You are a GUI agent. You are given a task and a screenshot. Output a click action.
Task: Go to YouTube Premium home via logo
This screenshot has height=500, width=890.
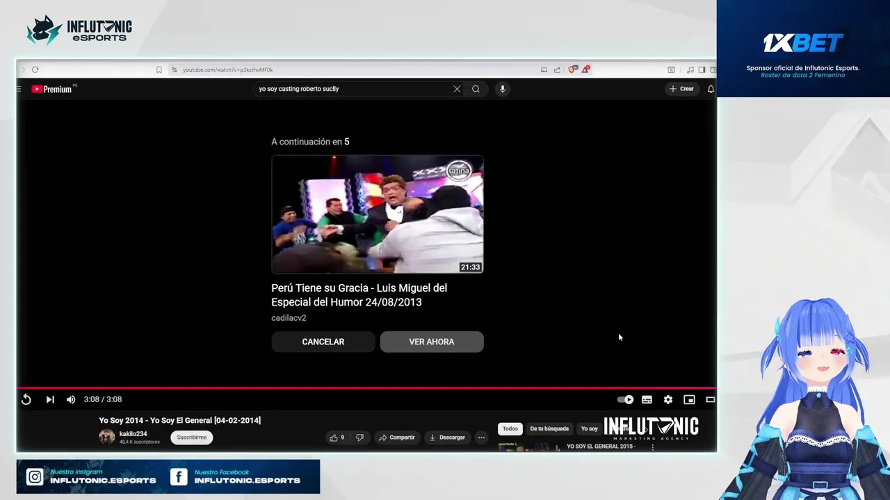[53, 89]
